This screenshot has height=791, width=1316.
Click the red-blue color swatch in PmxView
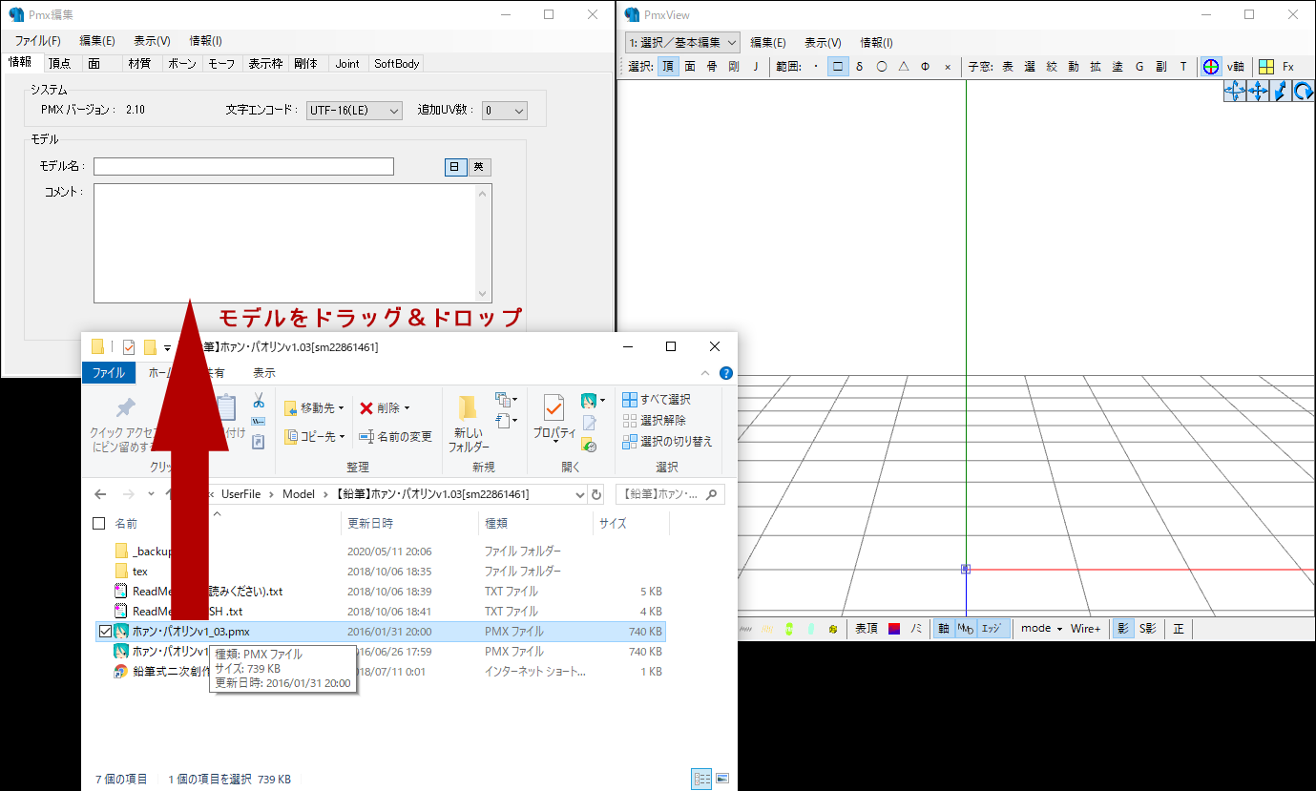(x=892, y=628)
